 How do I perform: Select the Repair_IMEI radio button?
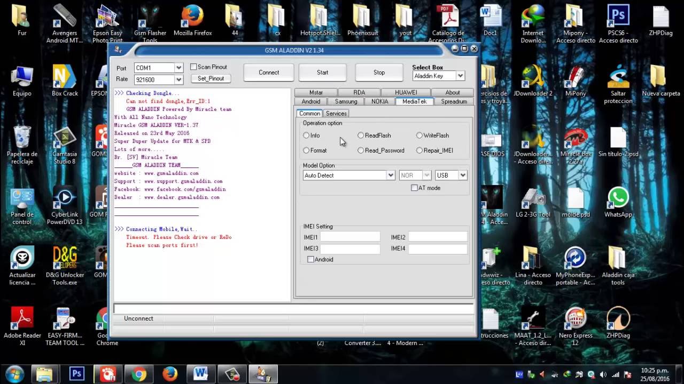click(x=419, y=150)
